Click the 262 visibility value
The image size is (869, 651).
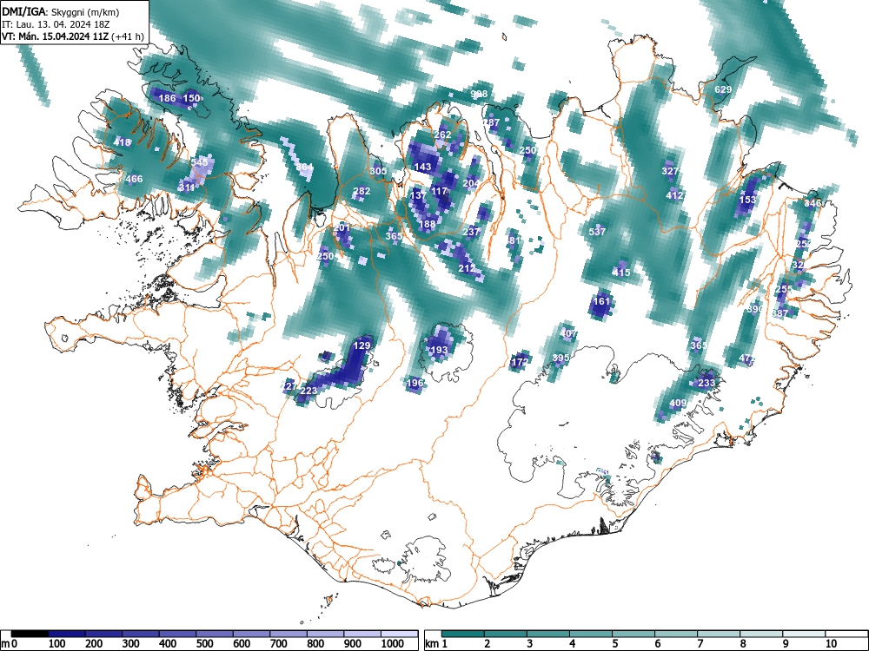click(x=443, y=135)
